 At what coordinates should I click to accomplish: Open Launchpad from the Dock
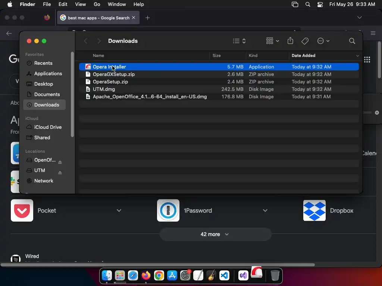120,276
